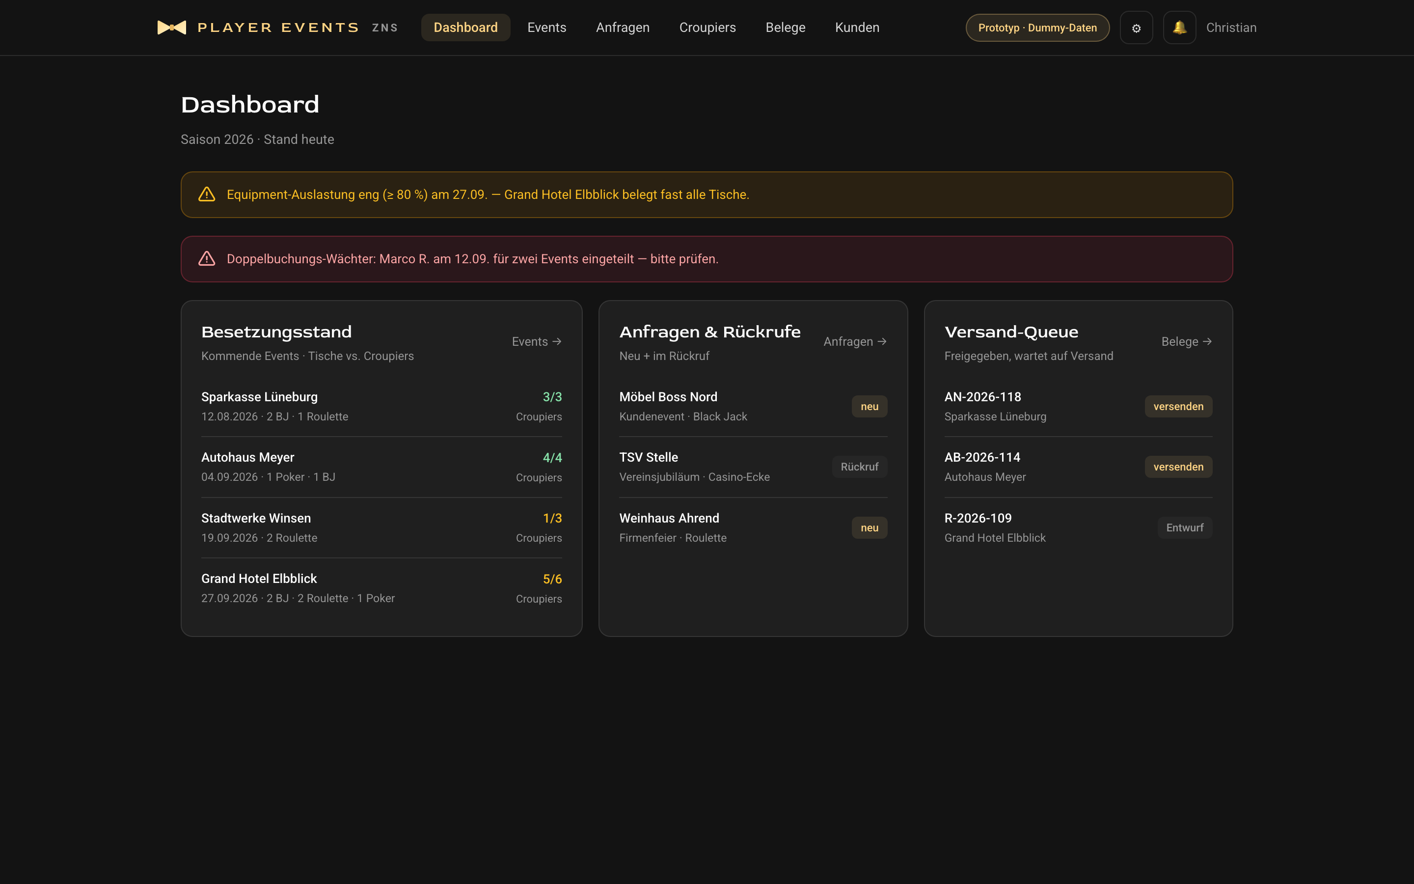Screen dimensions: 1414x884
Task: Click neu badge on Möbel Boss Nord
Action: point(869,406)
